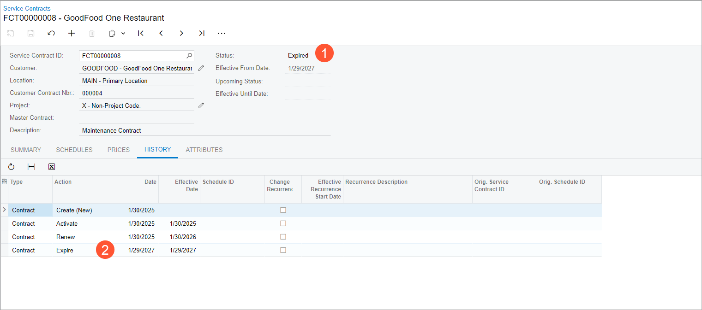Open the Attributes tab
The width and height of the screenshot is (702, 310).
coord(204,150)
